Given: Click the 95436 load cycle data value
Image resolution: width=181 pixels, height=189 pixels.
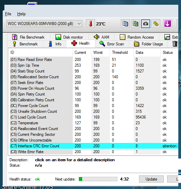Looking at the screenshot, I should 141,117.
